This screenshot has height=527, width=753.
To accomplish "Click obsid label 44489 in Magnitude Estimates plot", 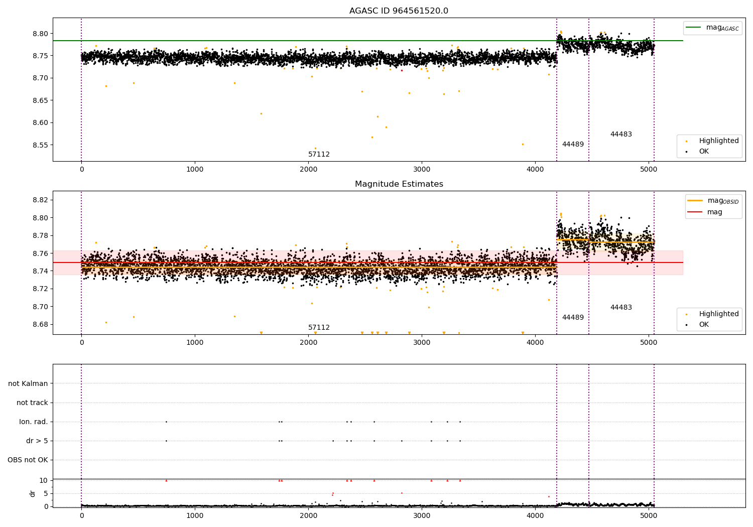I will click(x=573, y=317).
